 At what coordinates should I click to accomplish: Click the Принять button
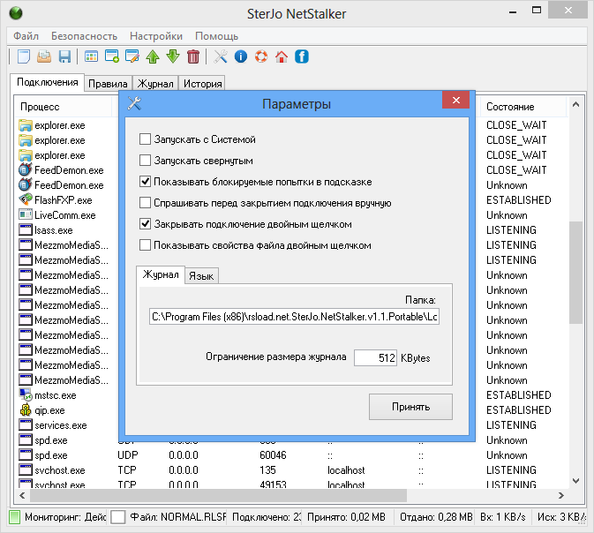410,407
